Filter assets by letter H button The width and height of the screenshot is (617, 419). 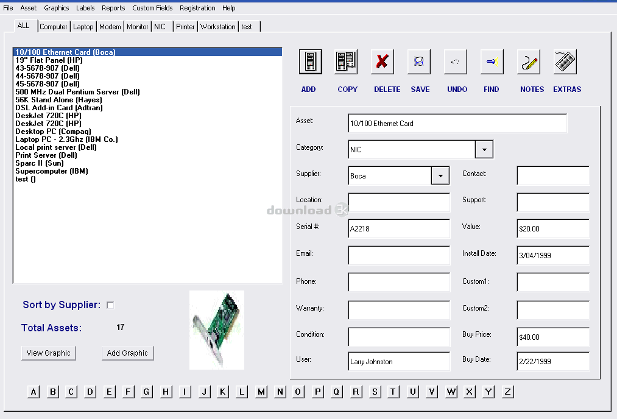[166, 392]
